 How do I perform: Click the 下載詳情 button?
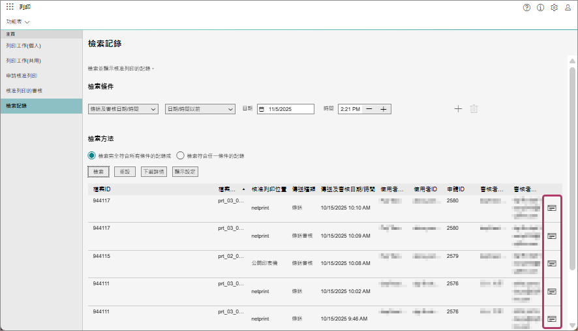(x=153, y=172)
